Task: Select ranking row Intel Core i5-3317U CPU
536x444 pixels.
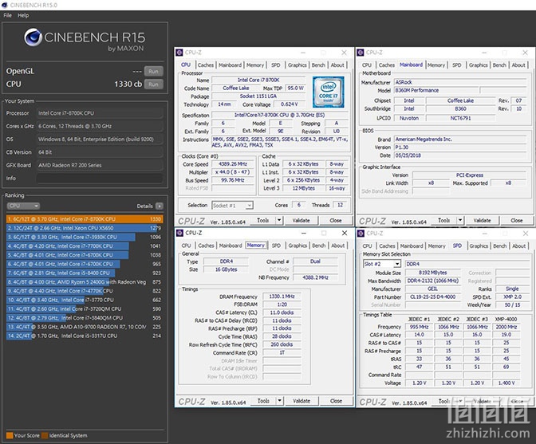Action: point(85,336)
